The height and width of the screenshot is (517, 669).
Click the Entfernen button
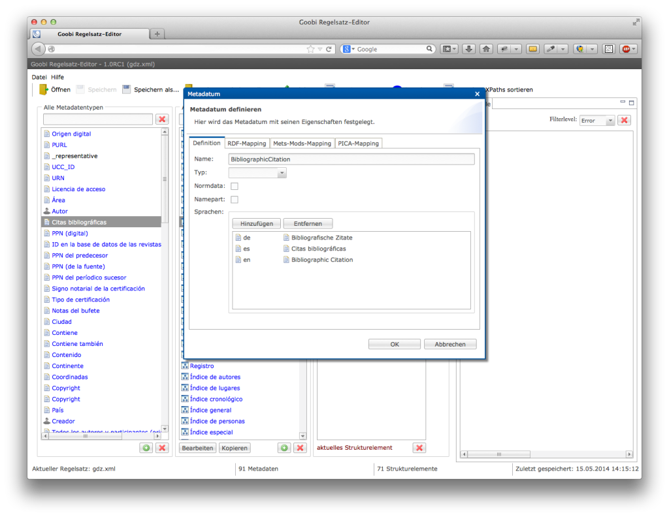tap(308, 224)
